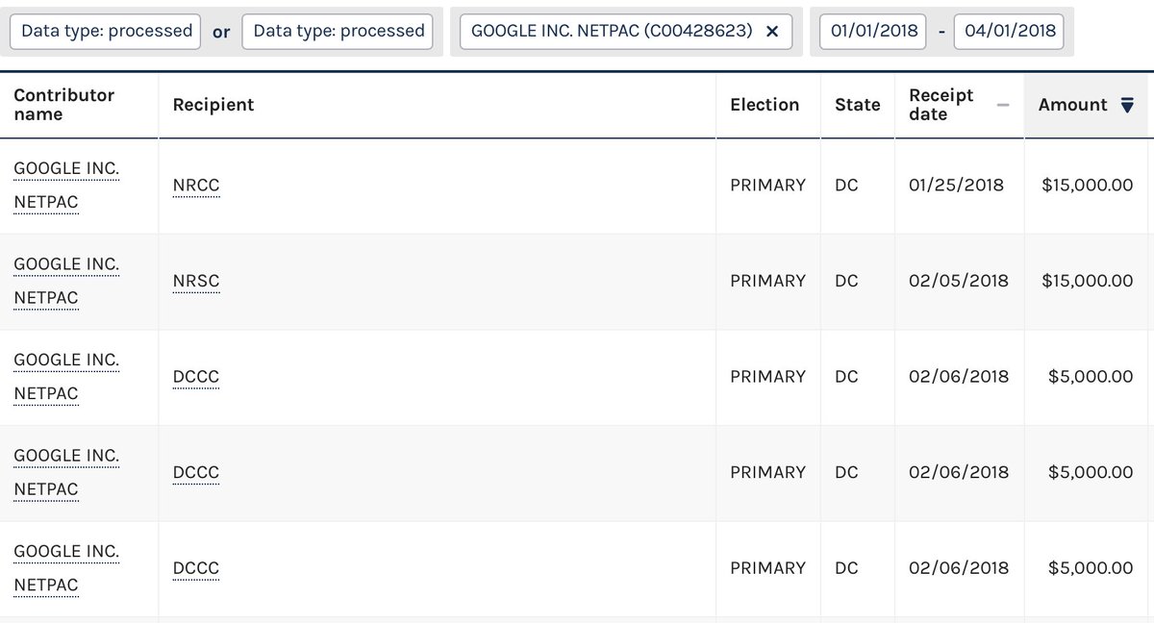Select the $15,000.00 amount in NRCC row

pos(1087,185)
